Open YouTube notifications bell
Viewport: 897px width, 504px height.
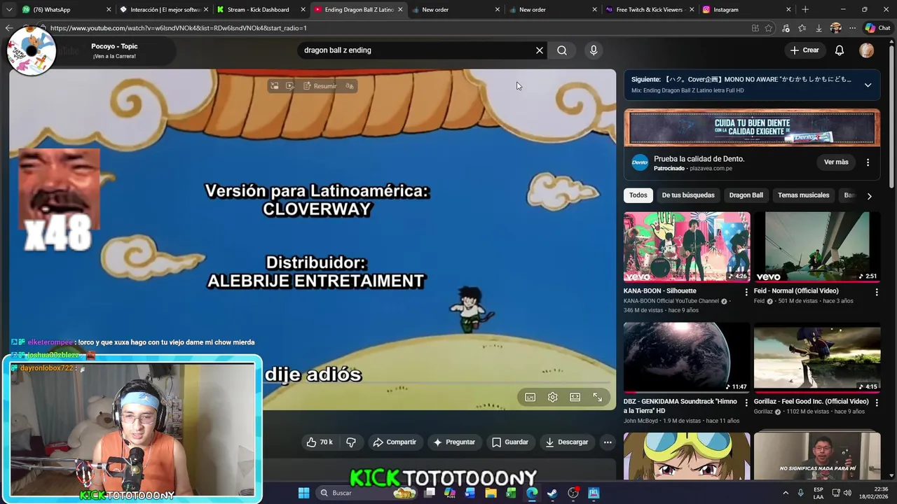click(x=840, y=50)
